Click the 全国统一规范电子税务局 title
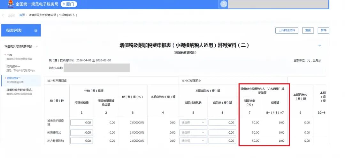The image size is (345, 158). (37, 4)
